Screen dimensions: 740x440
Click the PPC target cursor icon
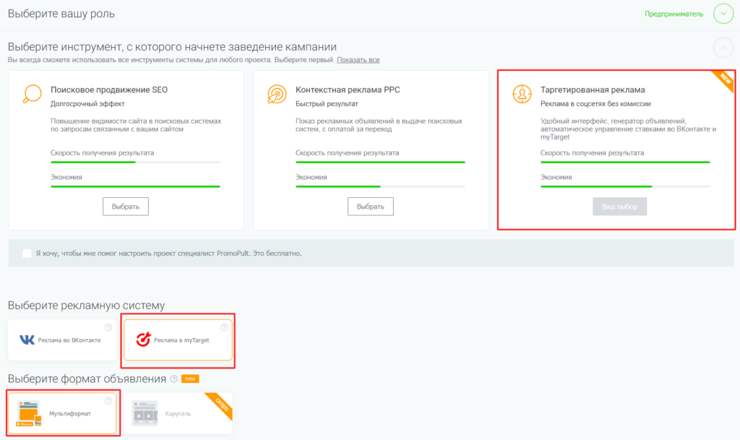(277, 94)
